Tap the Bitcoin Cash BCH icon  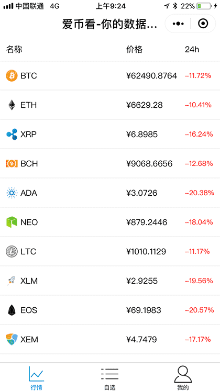point(12,164)
